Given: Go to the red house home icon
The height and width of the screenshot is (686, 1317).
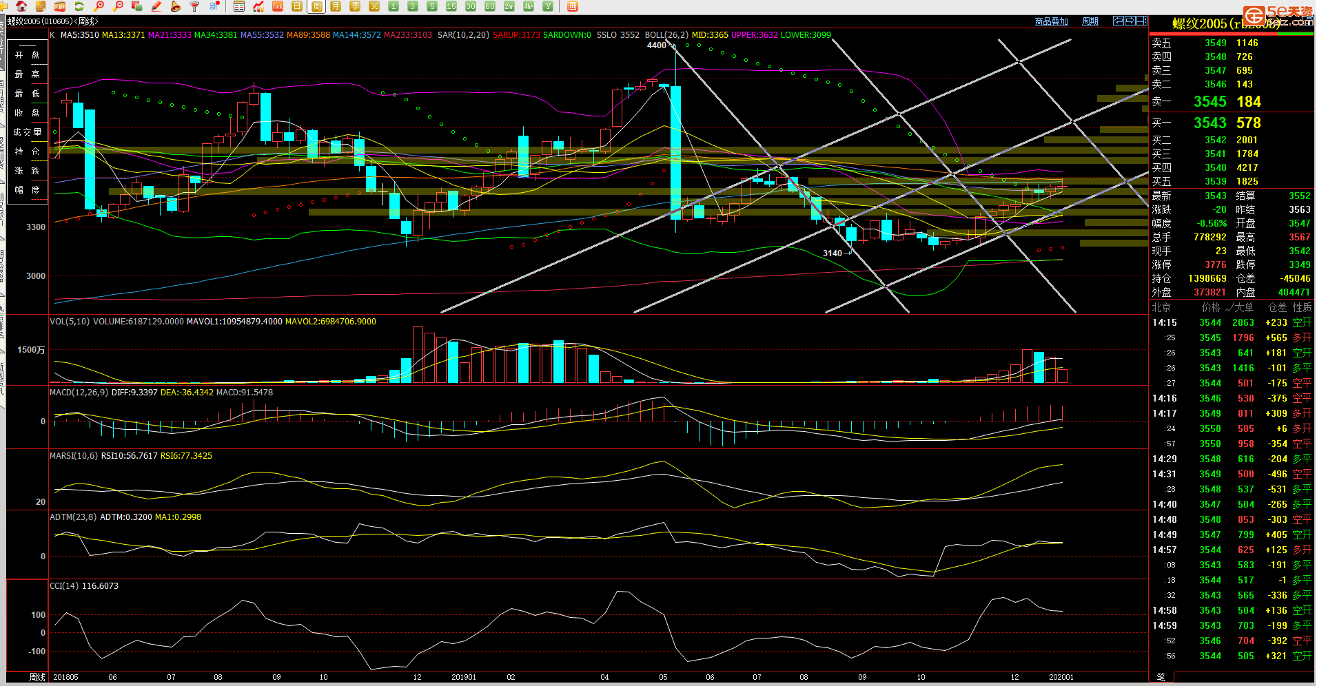Looking at the screenshot, I should [x=21, y=6].
